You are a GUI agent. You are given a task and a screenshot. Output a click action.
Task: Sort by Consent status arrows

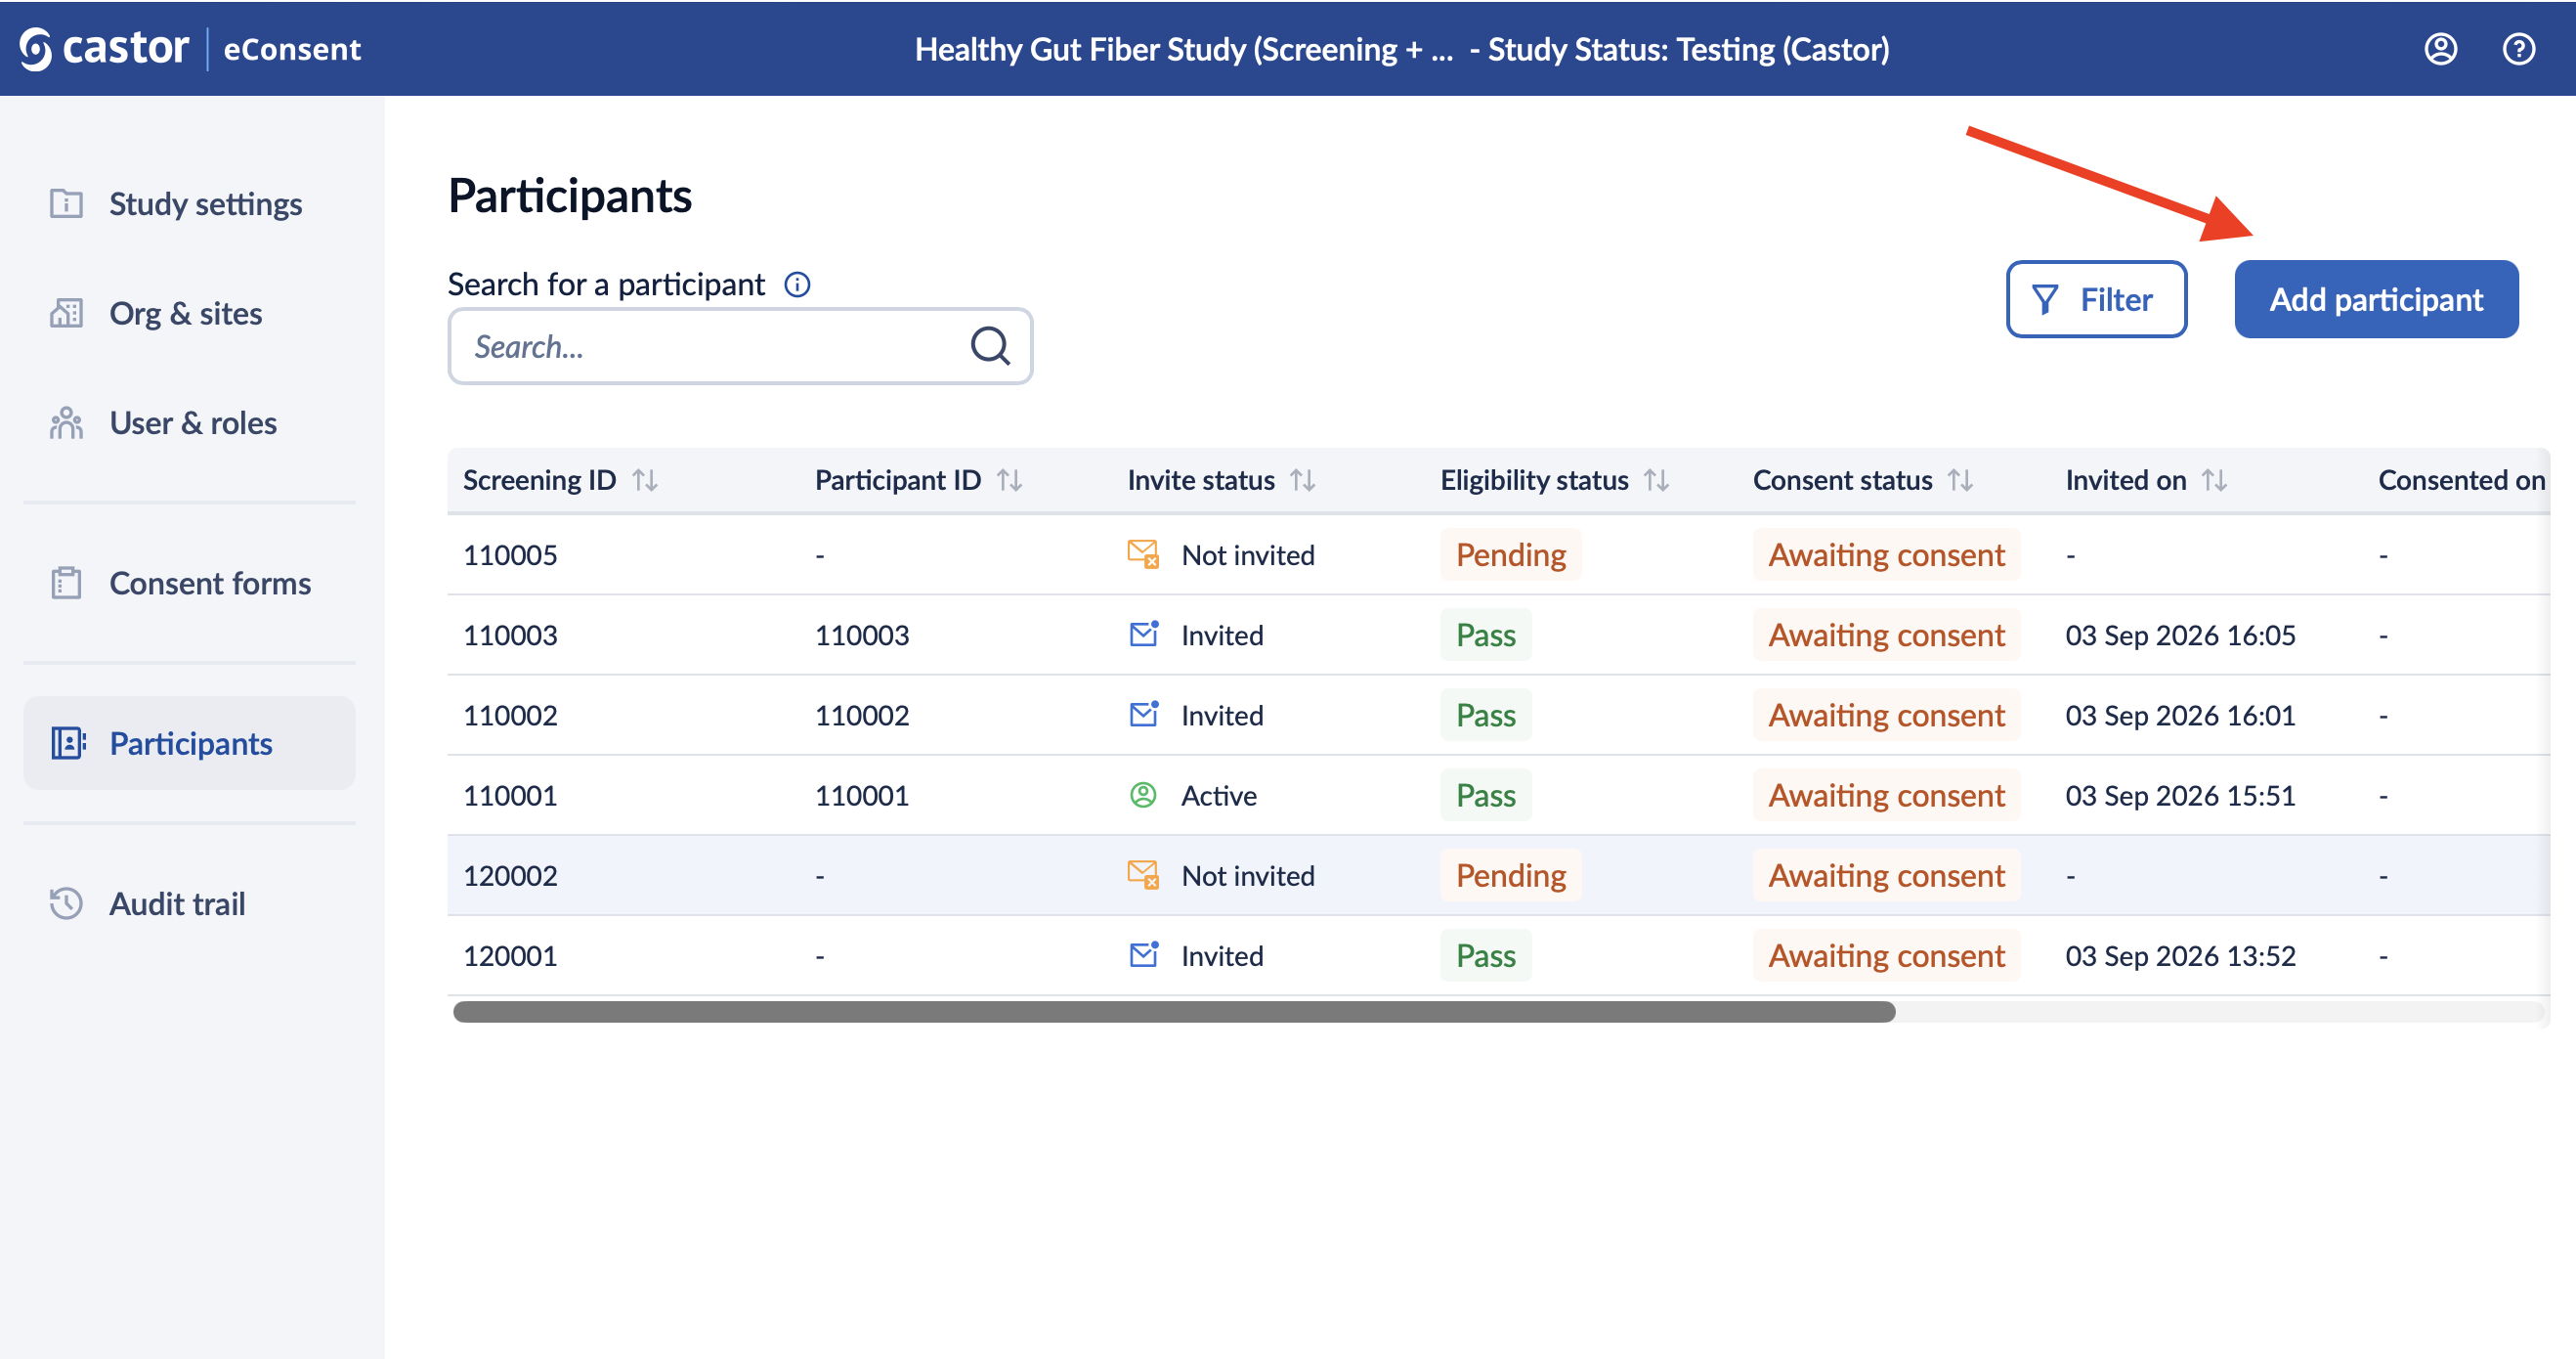1960,480
